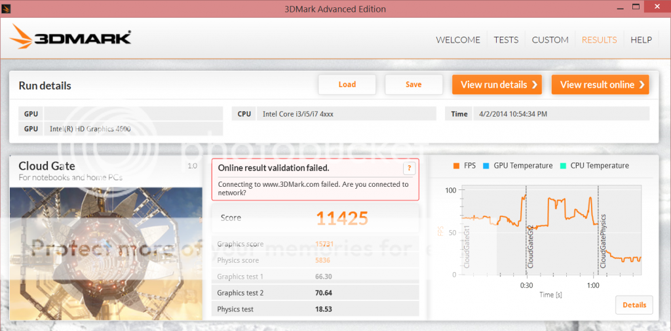
Task: Open the TESTS tab
Action: (x=506, y=40)
